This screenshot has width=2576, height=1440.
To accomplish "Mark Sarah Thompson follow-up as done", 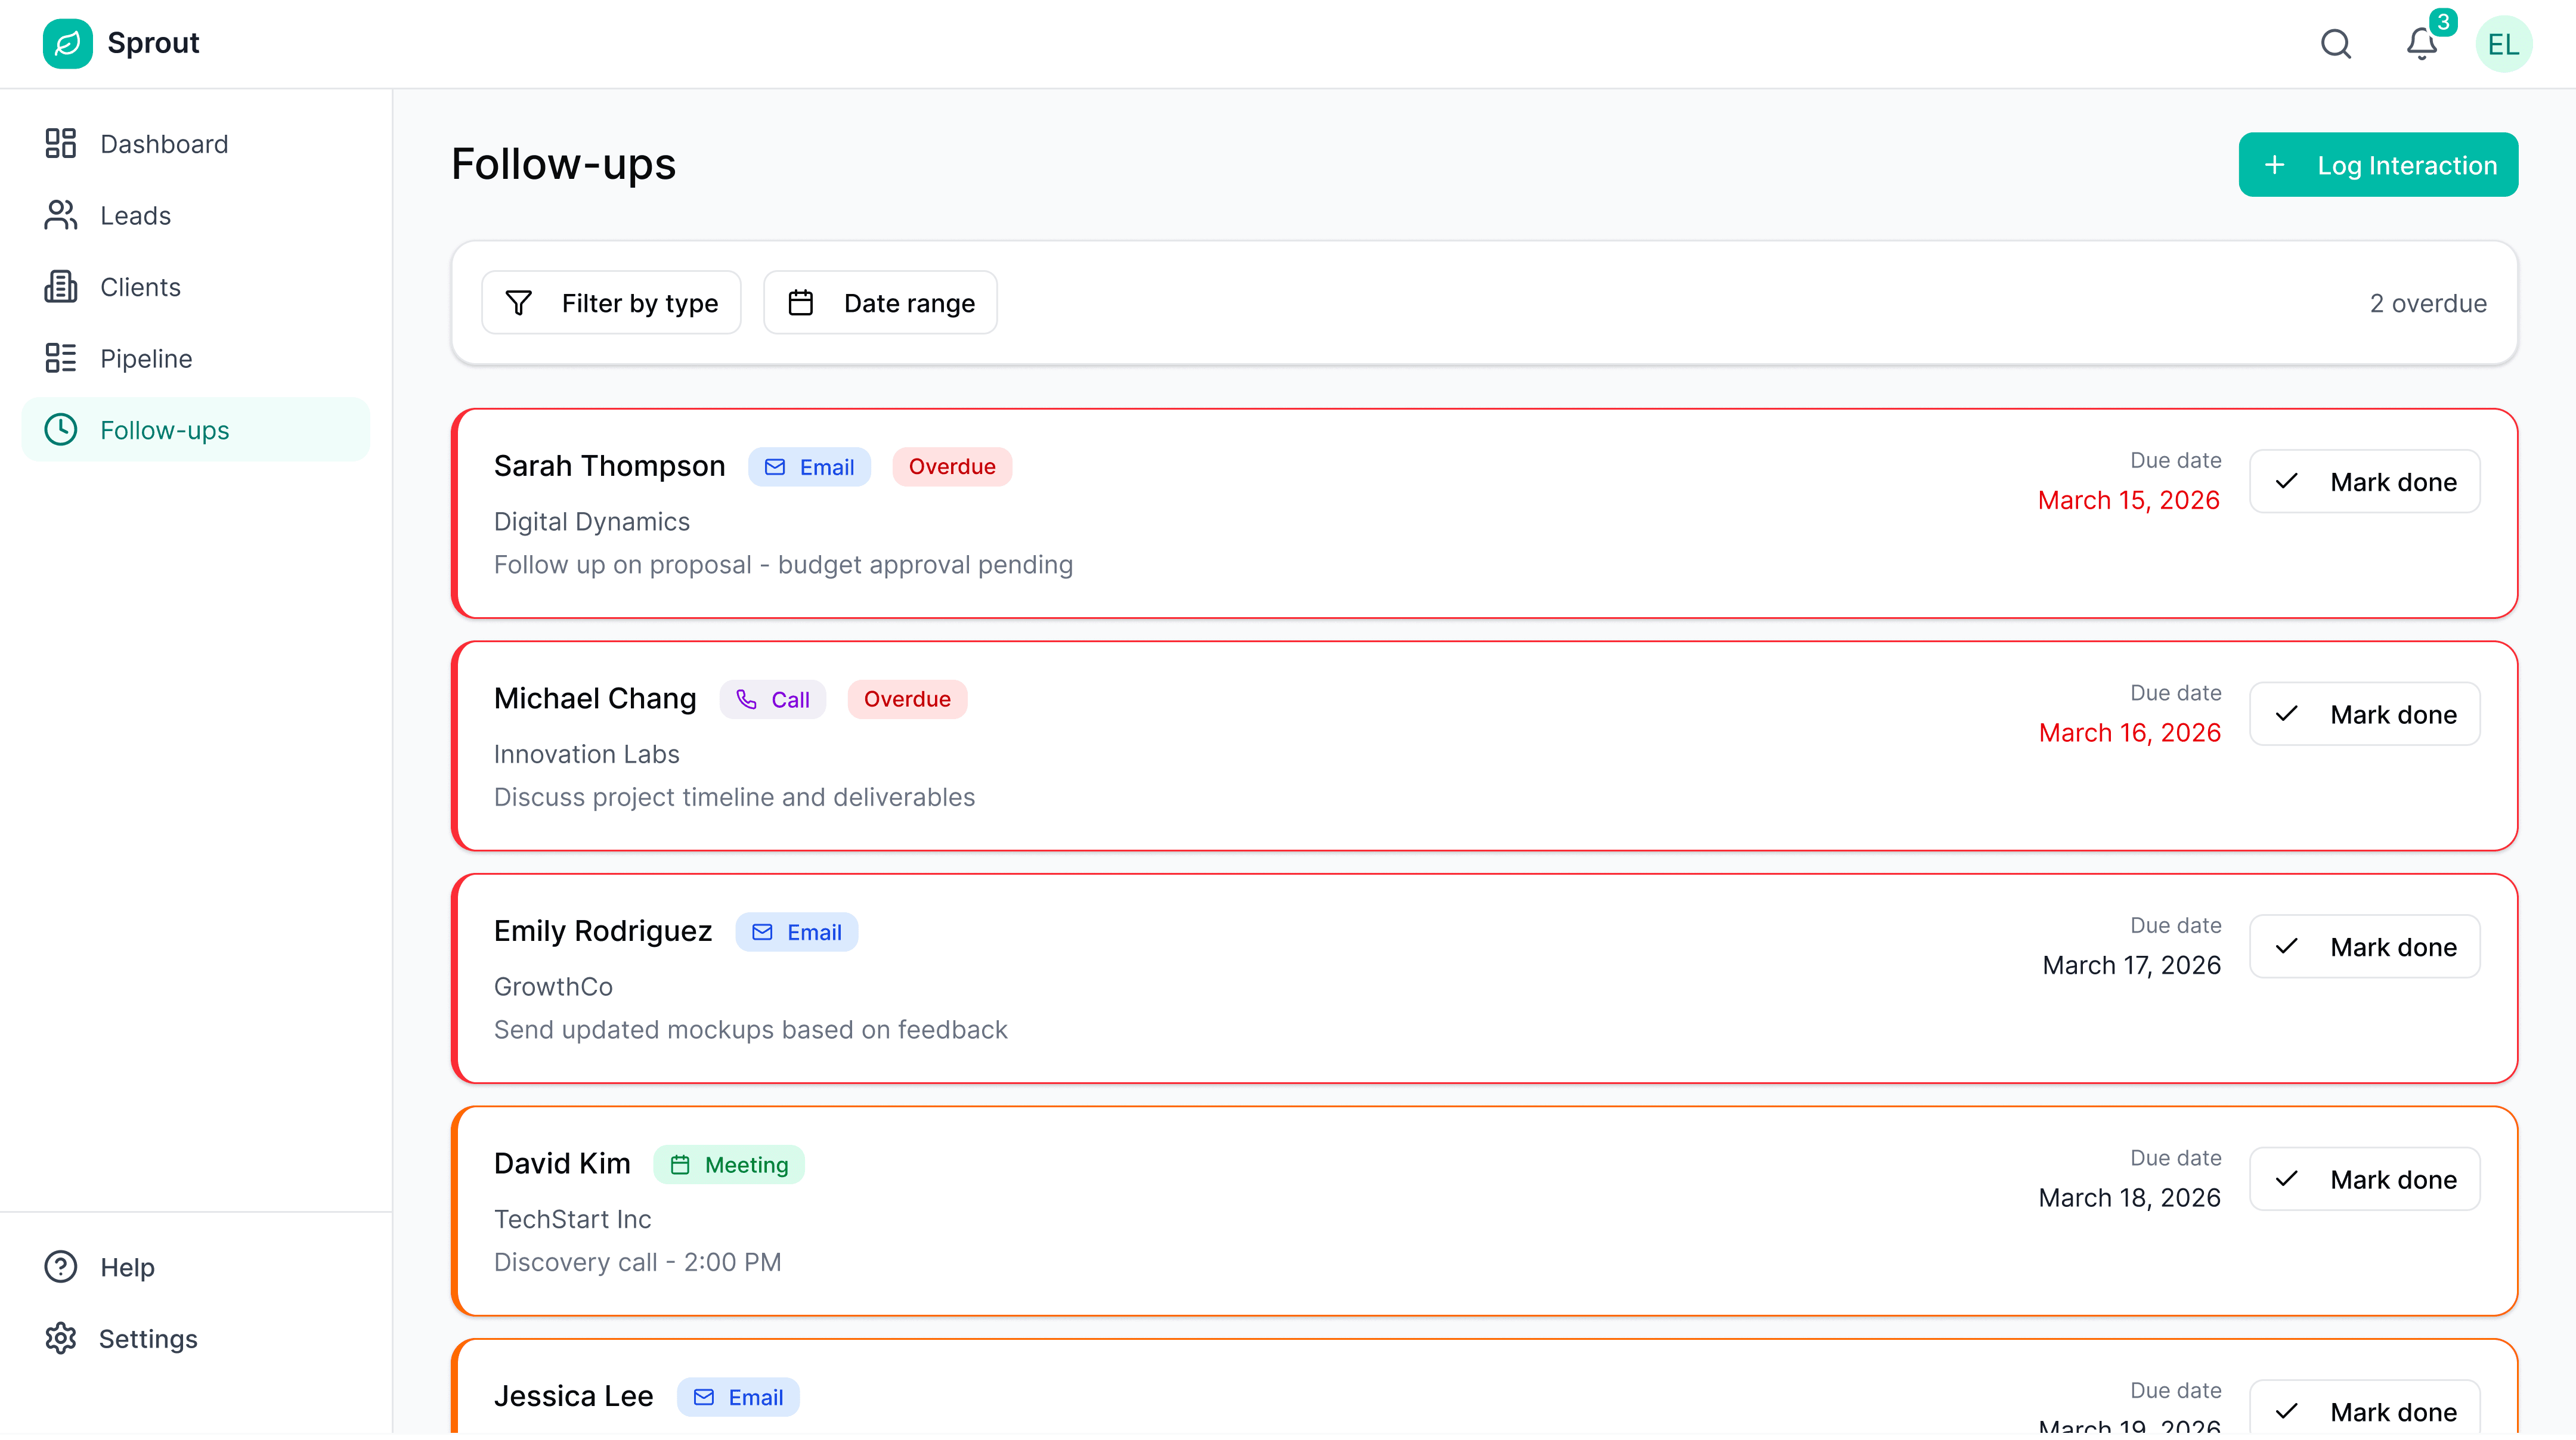I will pos(2364,481).
